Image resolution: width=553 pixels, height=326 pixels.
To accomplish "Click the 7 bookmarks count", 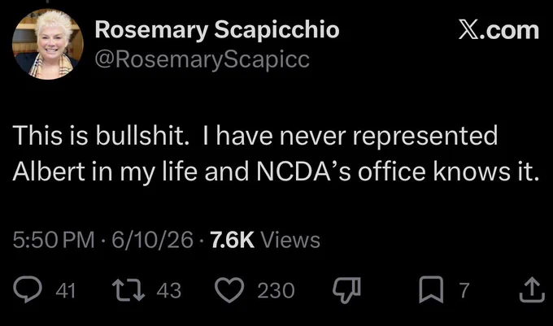I will [464, 291].
